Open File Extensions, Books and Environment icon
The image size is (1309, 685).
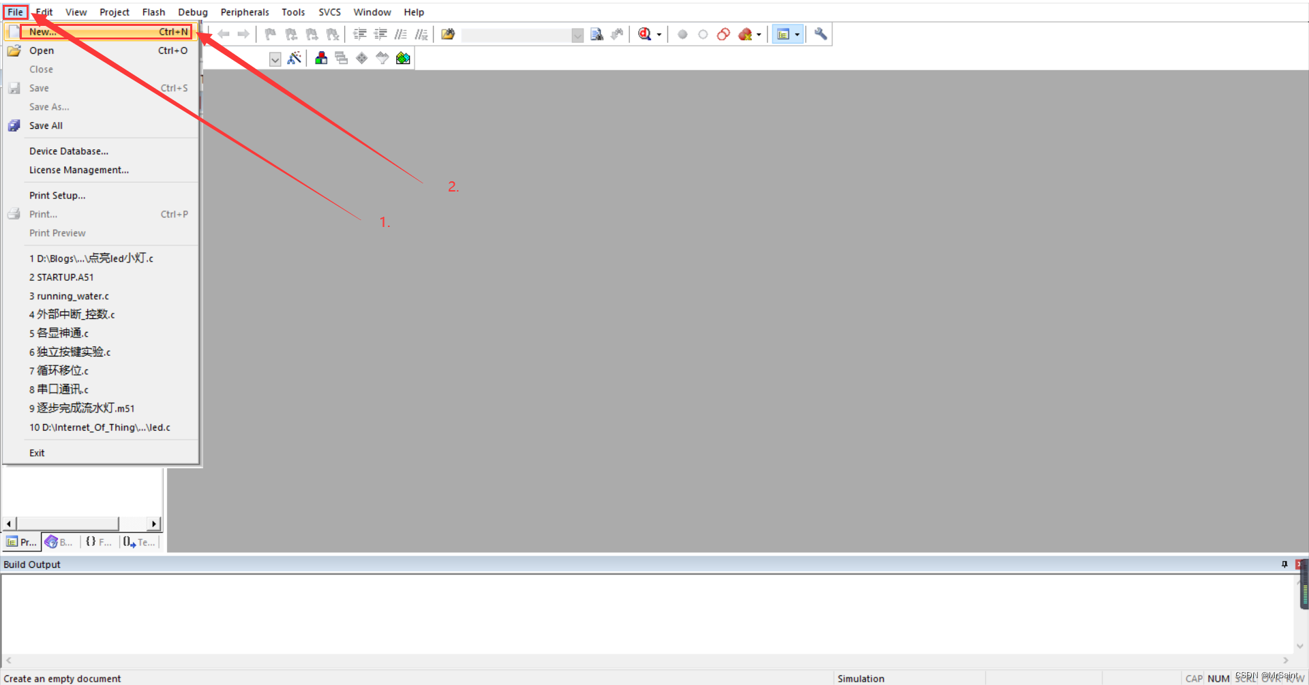321,59
